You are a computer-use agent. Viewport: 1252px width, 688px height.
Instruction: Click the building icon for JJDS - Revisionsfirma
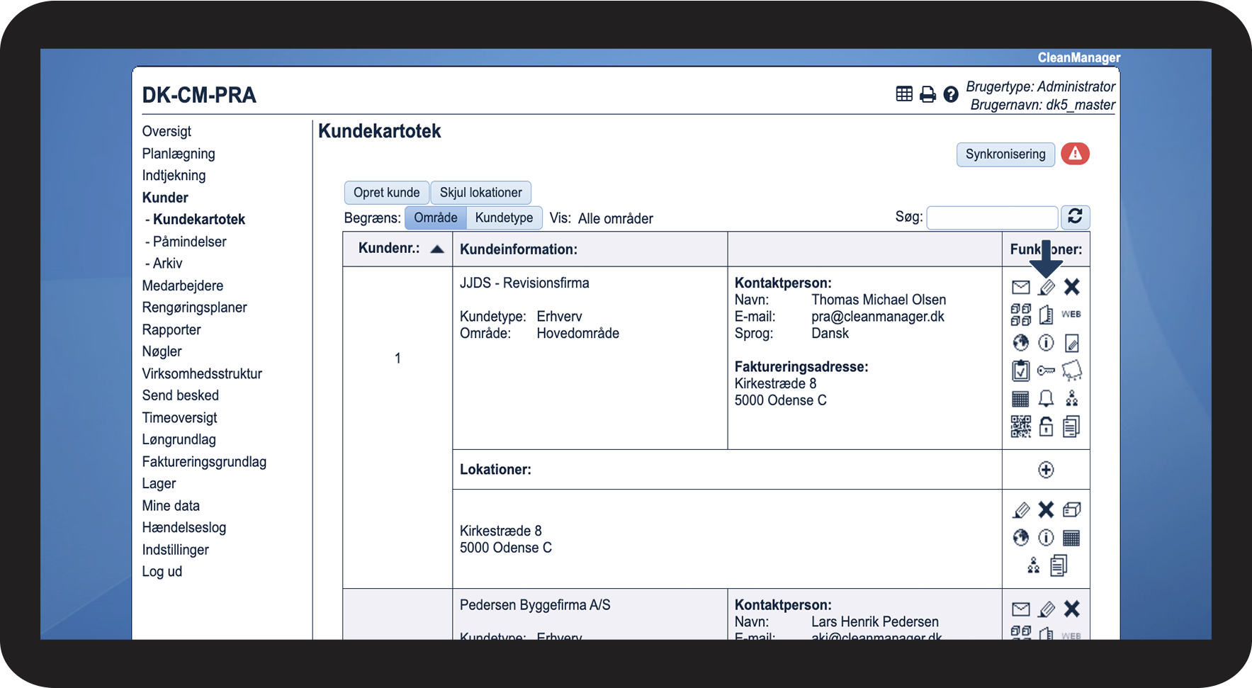1046,315
